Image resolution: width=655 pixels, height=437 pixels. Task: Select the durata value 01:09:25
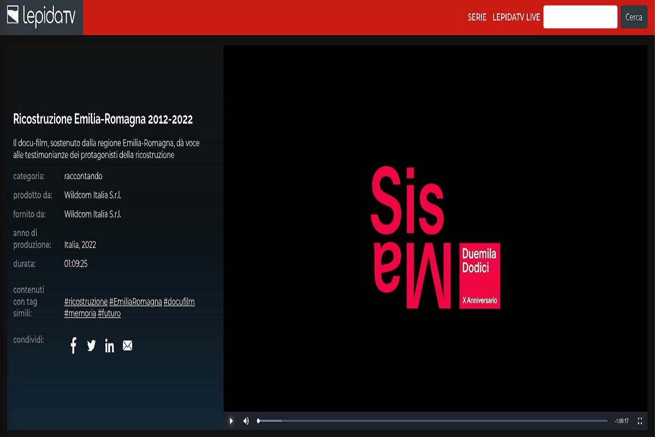pos(76,264)
